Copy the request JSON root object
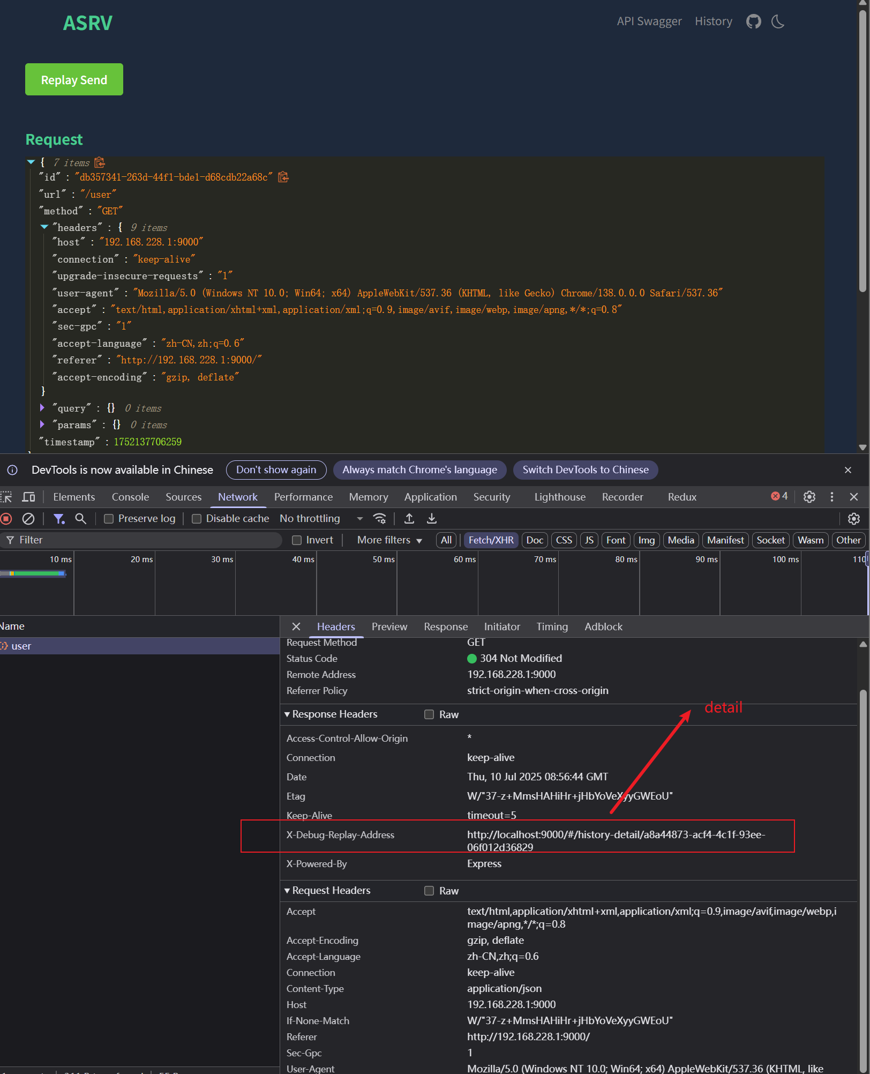Viewport: 870px width, 1074px height. (100, 162)
